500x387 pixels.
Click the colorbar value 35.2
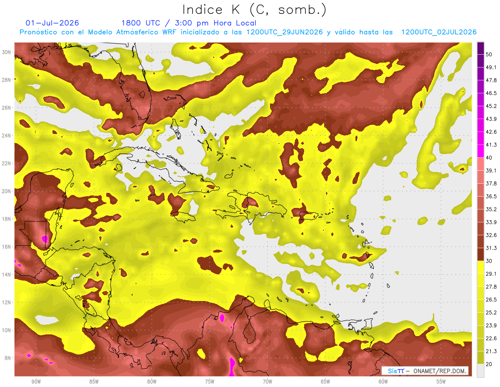click(492, 209)
